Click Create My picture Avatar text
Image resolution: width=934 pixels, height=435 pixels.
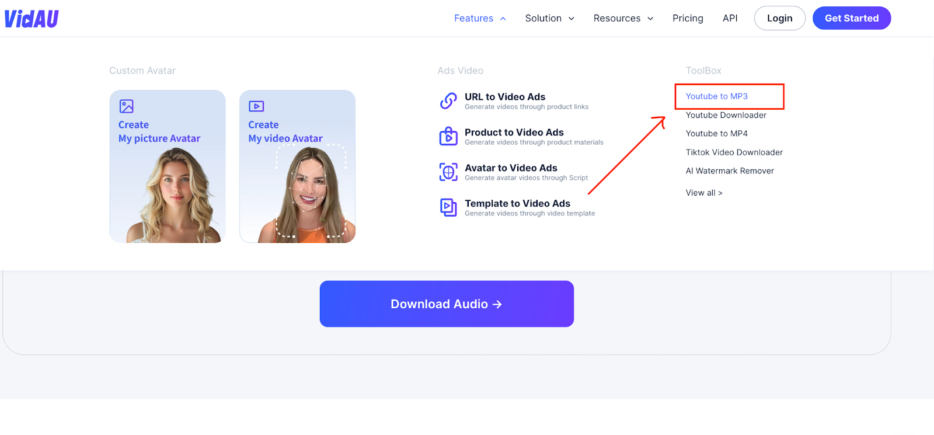159,131
